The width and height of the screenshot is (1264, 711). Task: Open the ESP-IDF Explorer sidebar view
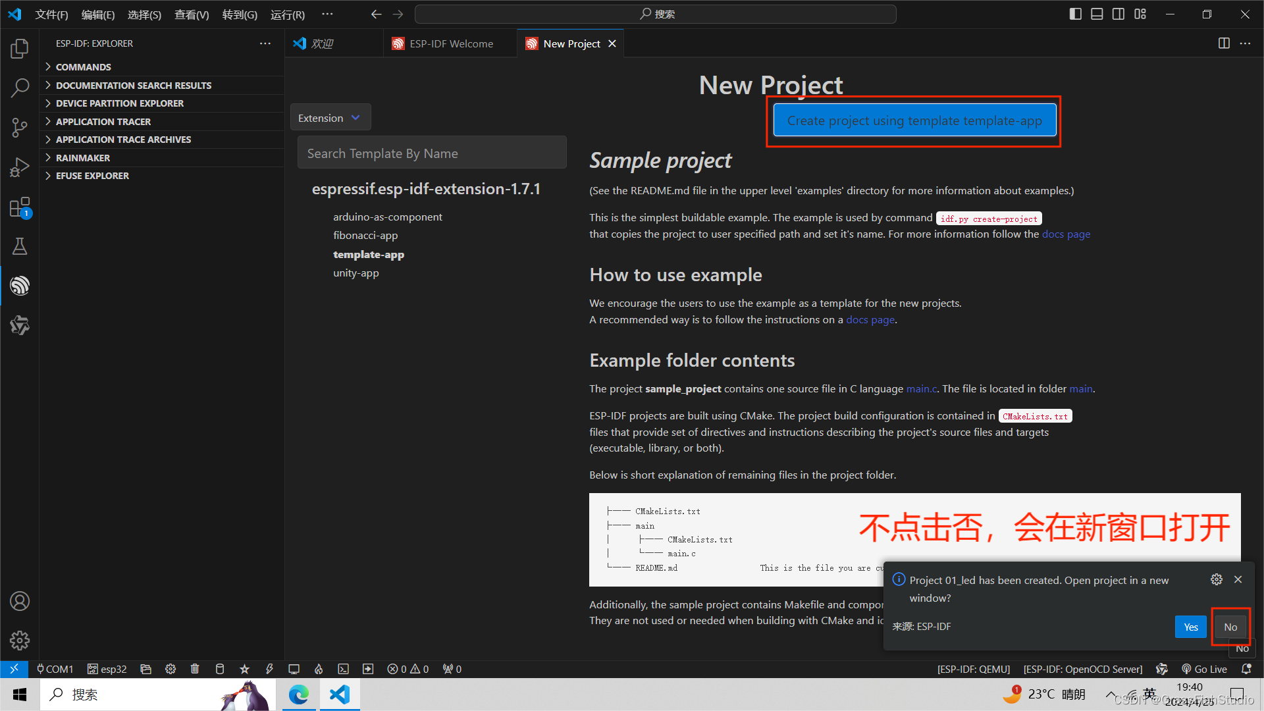point(20,286)
